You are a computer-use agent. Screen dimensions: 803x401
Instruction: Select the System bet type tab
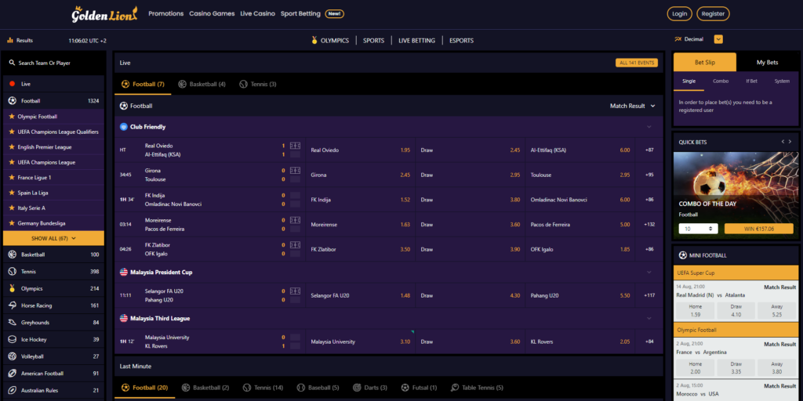coord(782,81)
